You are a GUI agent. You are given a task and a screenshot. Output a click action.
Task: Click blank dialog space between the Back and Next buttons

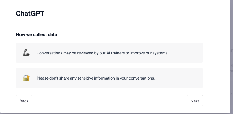pyautogui.click(x=109, y=101)
